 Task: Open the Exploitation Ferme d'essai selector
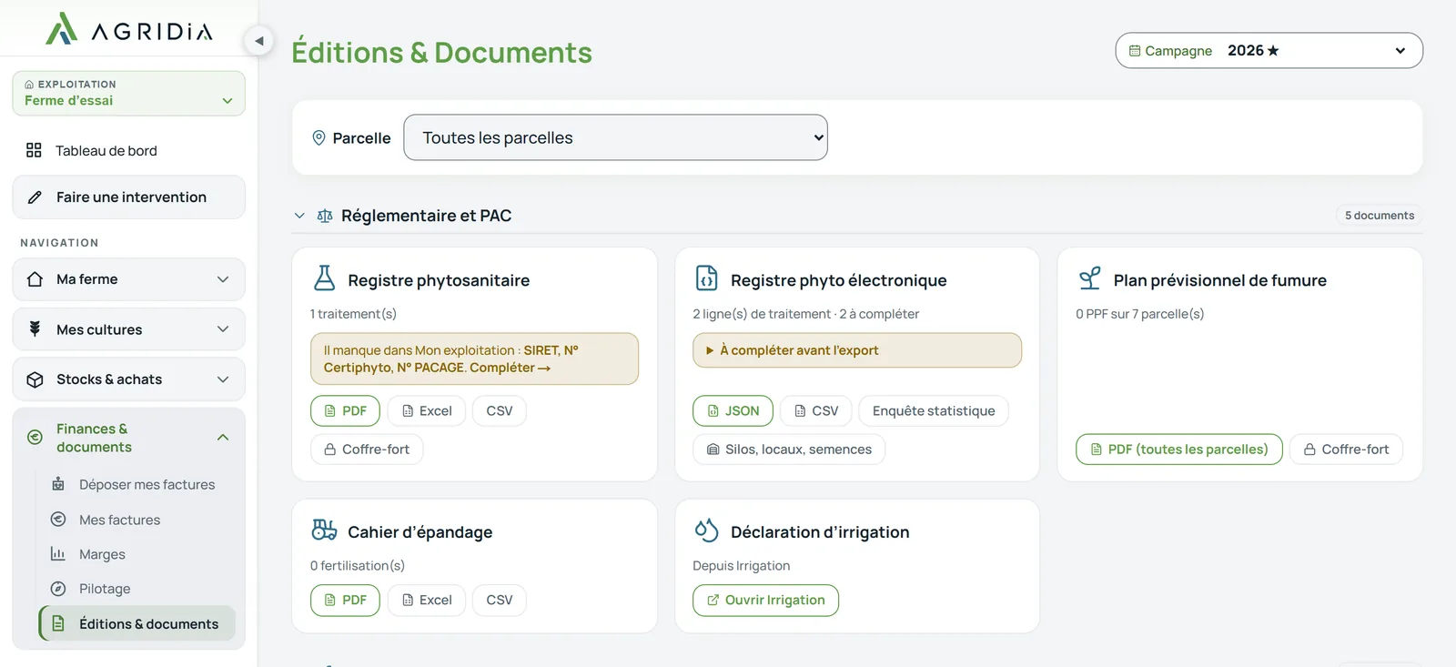(x=128, y=94)
